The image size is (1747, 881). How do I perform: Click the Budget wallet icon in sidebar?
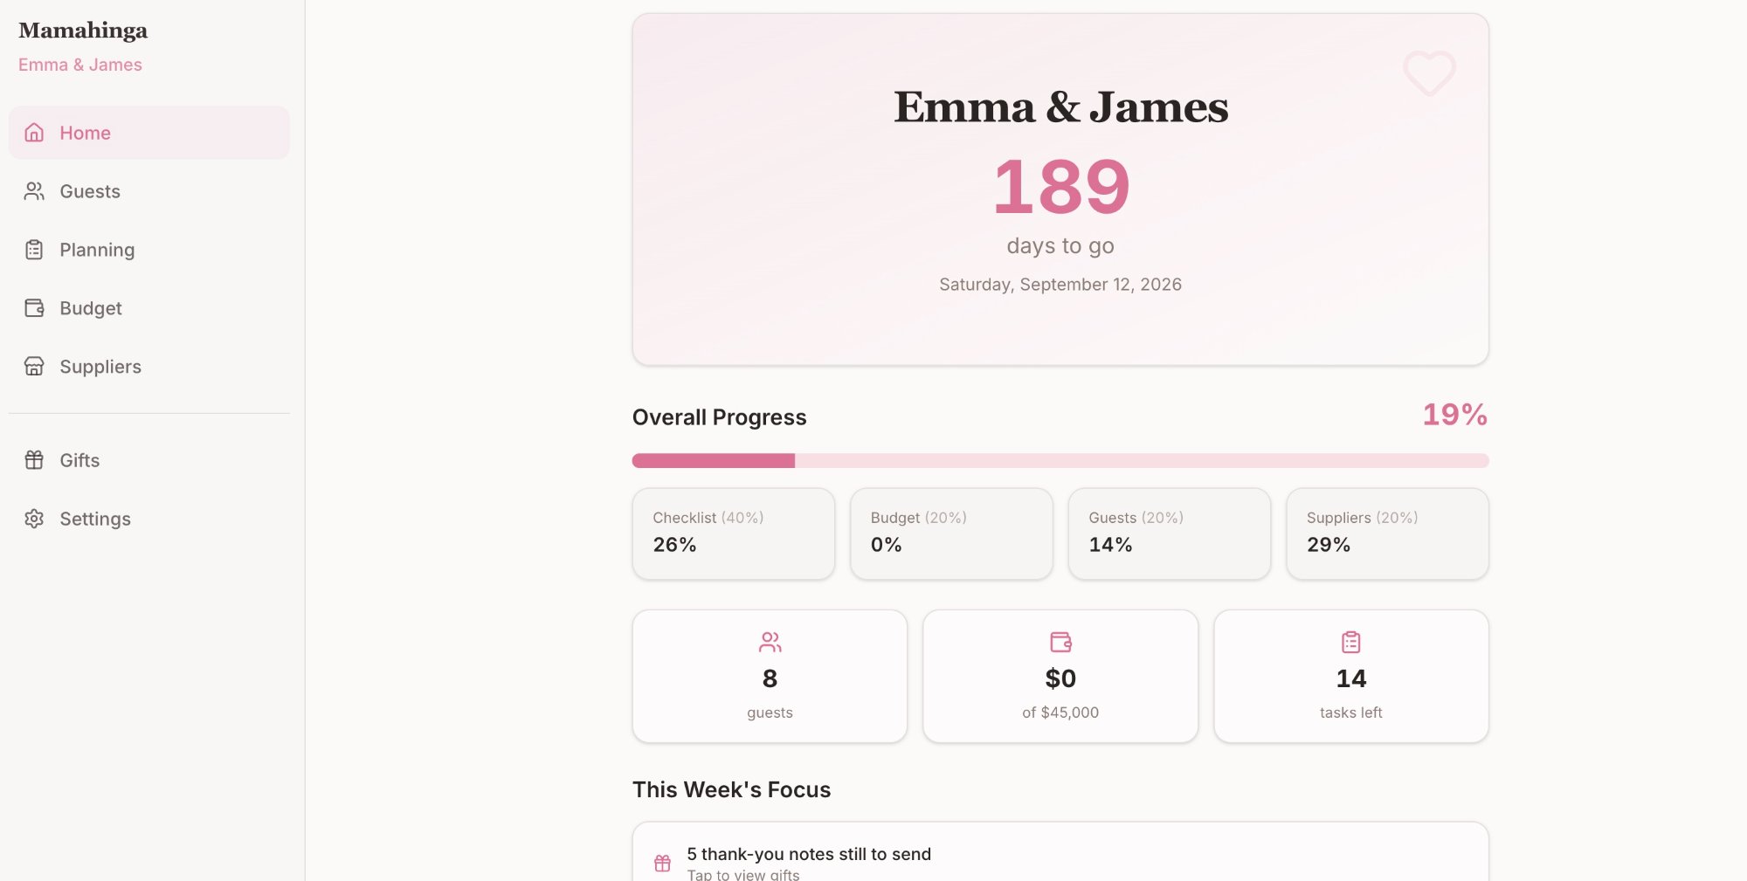pos(34,308)
